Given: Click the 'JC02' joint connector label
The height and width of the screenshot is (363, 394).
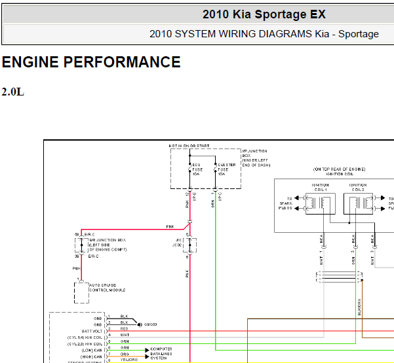Looking at the screenshot, I should [x=177, y=245].
